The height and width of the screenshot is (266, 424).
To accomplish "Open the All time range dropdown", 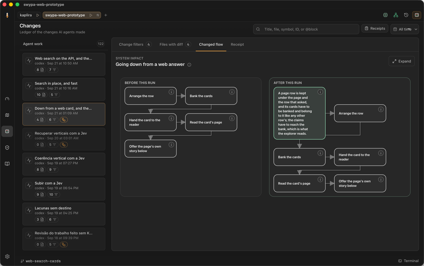I will click(405, 29).
